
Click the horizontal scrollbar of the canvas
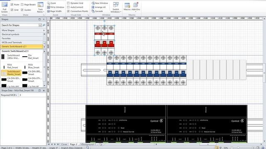(x=208, y=144)
